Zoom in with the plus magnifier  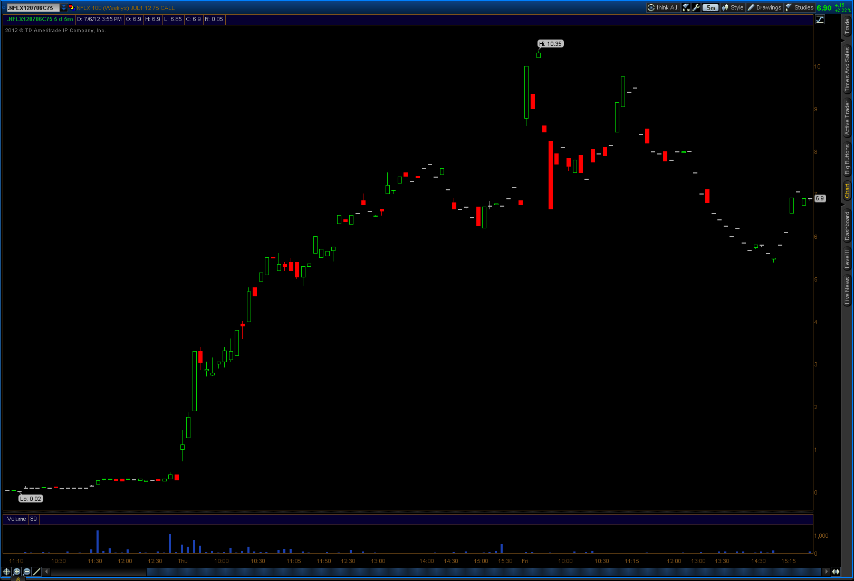tap(17, 572)
